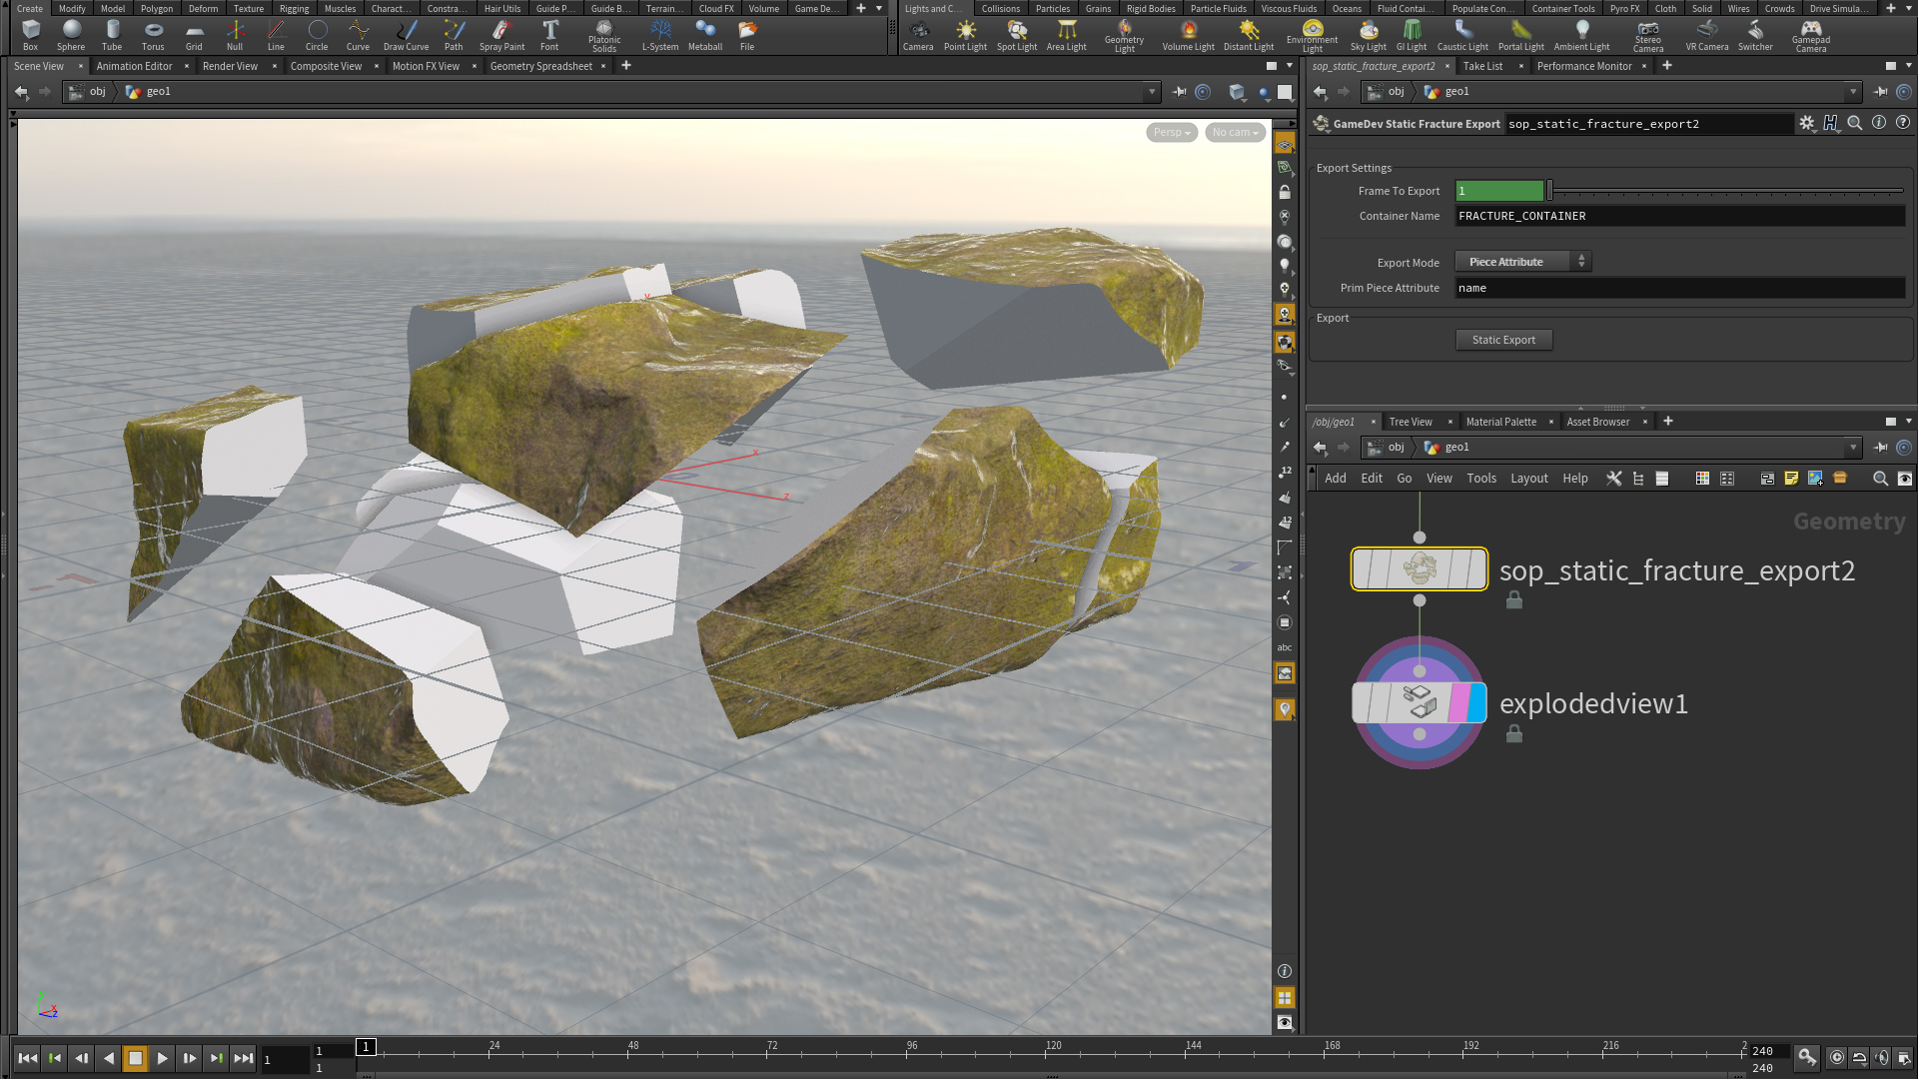Click the Torus shelf tool
This screenshot has width=1918, height=1079.
pyautogui.click(x=153, y=35)
